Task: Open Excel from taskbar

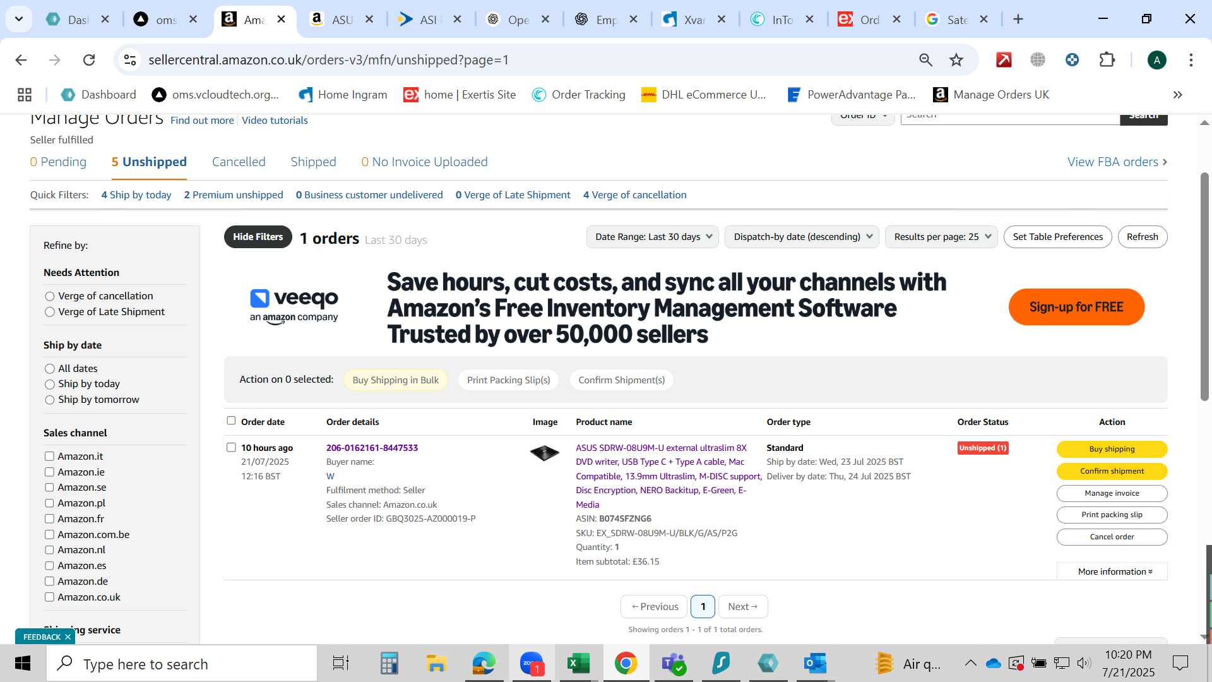Action: pos(578,664)
